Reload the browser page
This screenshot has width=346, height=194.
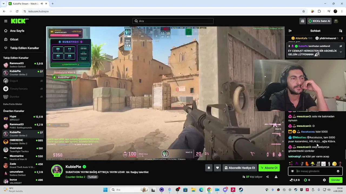point(17,11)
